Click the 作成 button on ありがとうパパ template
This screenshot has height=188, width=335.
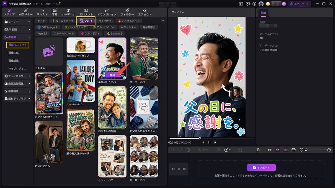click(x=112, y=75)
